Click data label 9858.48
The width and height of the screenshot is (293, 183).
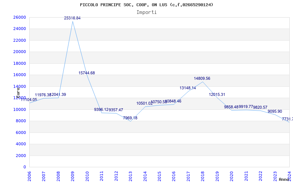pyautogui.click(x=231, y=107)
